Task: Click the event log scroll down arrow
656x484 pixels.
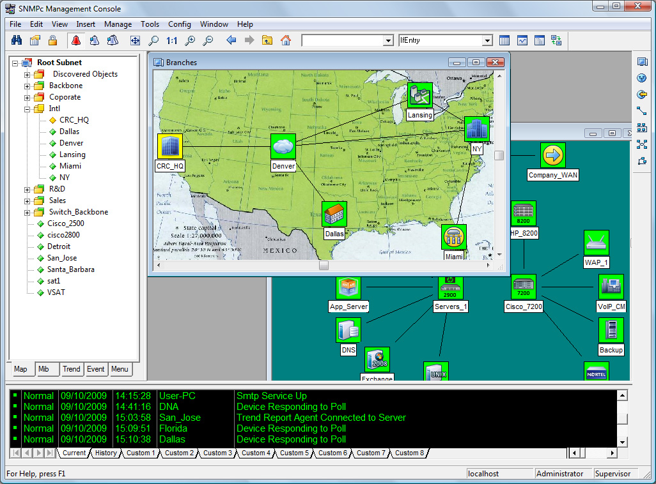Action: [x=622, y=442]
